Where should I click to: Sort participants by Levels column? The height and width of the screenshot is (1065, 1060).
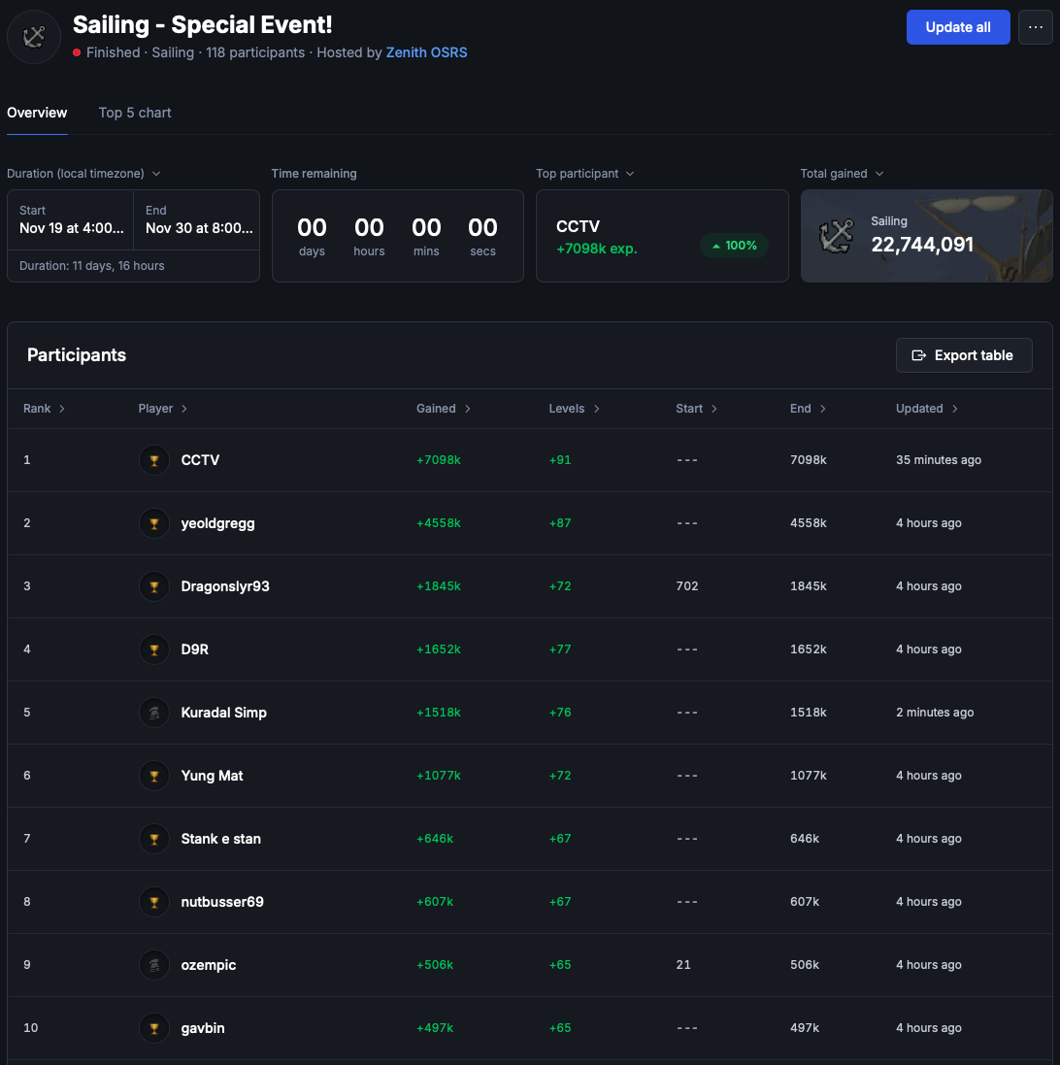574,409
